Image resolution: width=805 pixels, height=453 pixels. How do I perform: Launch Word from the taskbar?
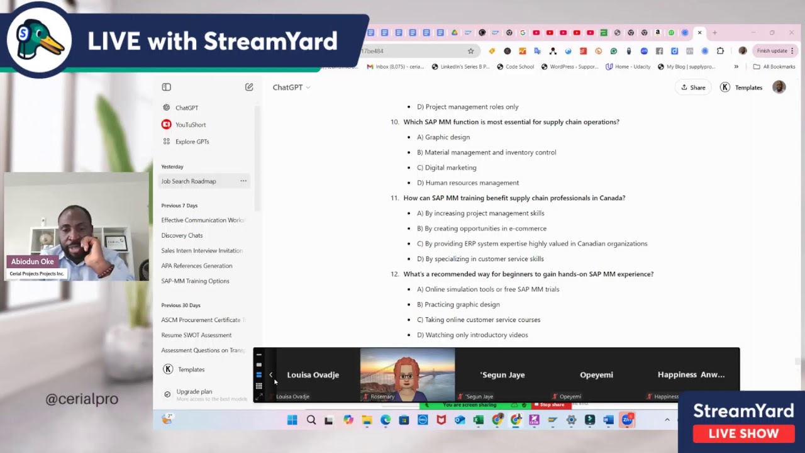[x=608, y=420]
